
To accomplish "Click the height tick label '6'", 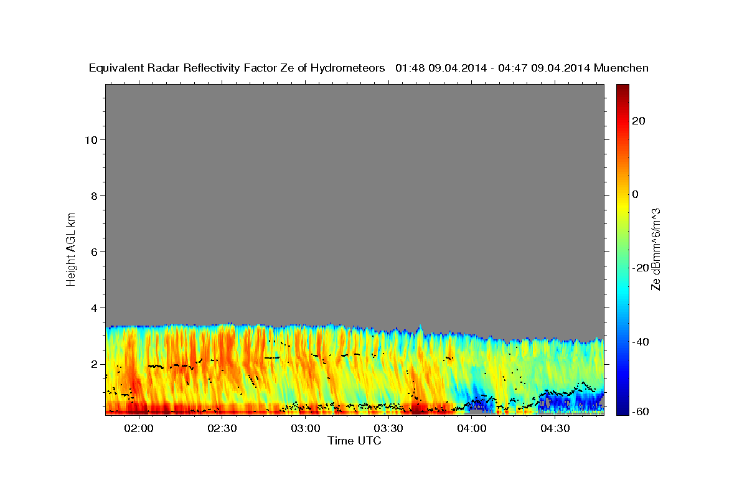I will click(x=95, y=251).
